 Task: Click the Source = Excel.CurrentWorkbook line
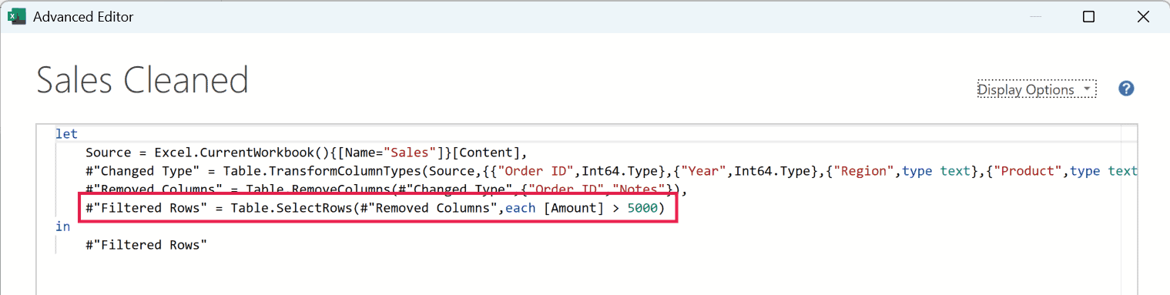[306, 153]
